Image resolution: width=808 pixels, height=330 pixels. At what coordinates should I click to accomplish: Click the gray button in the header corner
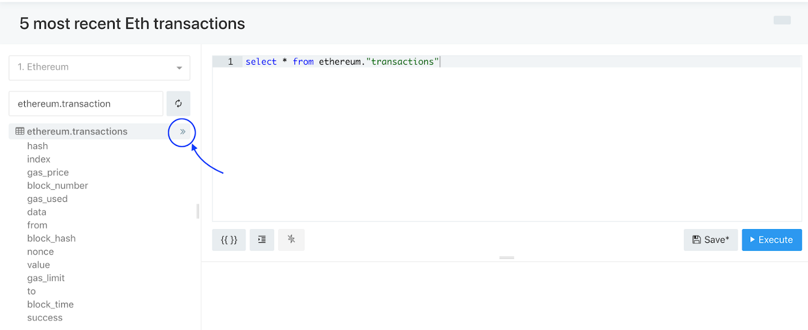point(782,20)
